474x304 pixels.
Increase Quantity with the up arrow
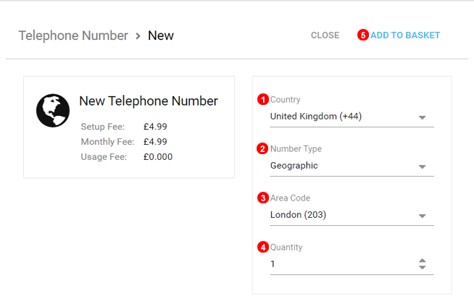[423, 261]
